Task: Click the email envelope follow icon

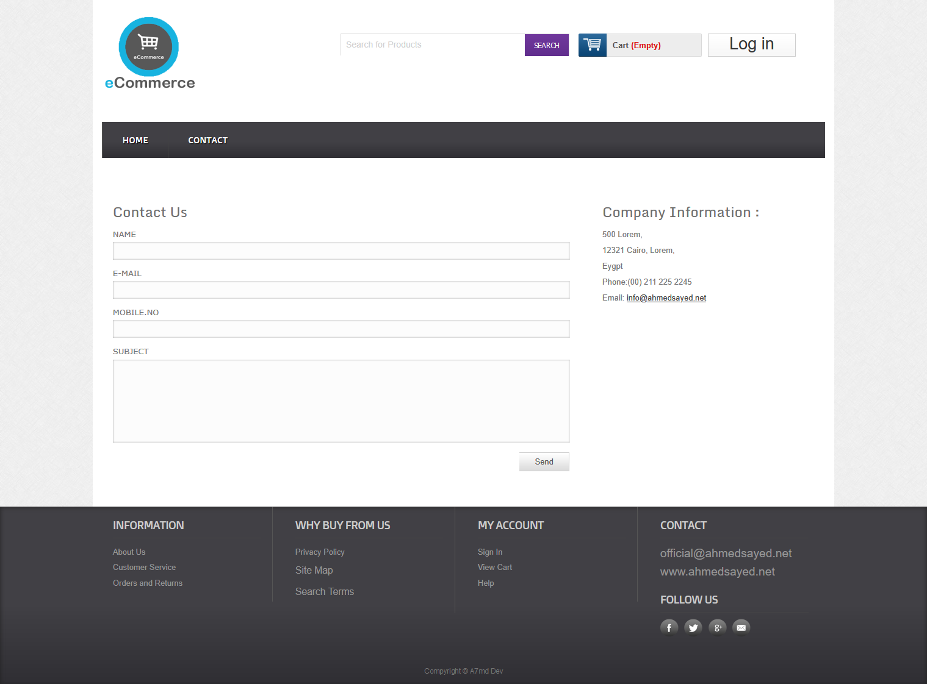Action: point(741,627)
